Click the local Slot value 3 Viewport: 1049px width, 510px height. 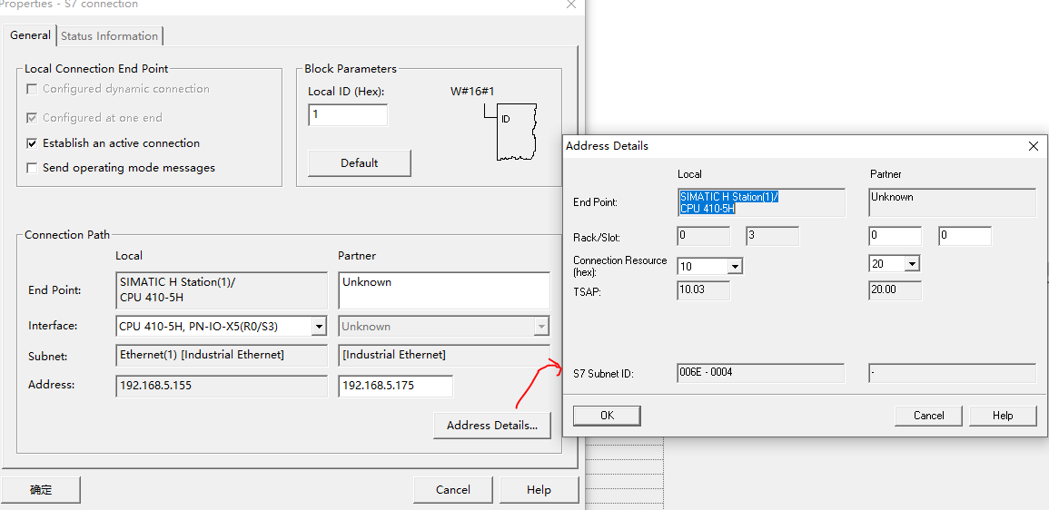[x=773, y=236]
